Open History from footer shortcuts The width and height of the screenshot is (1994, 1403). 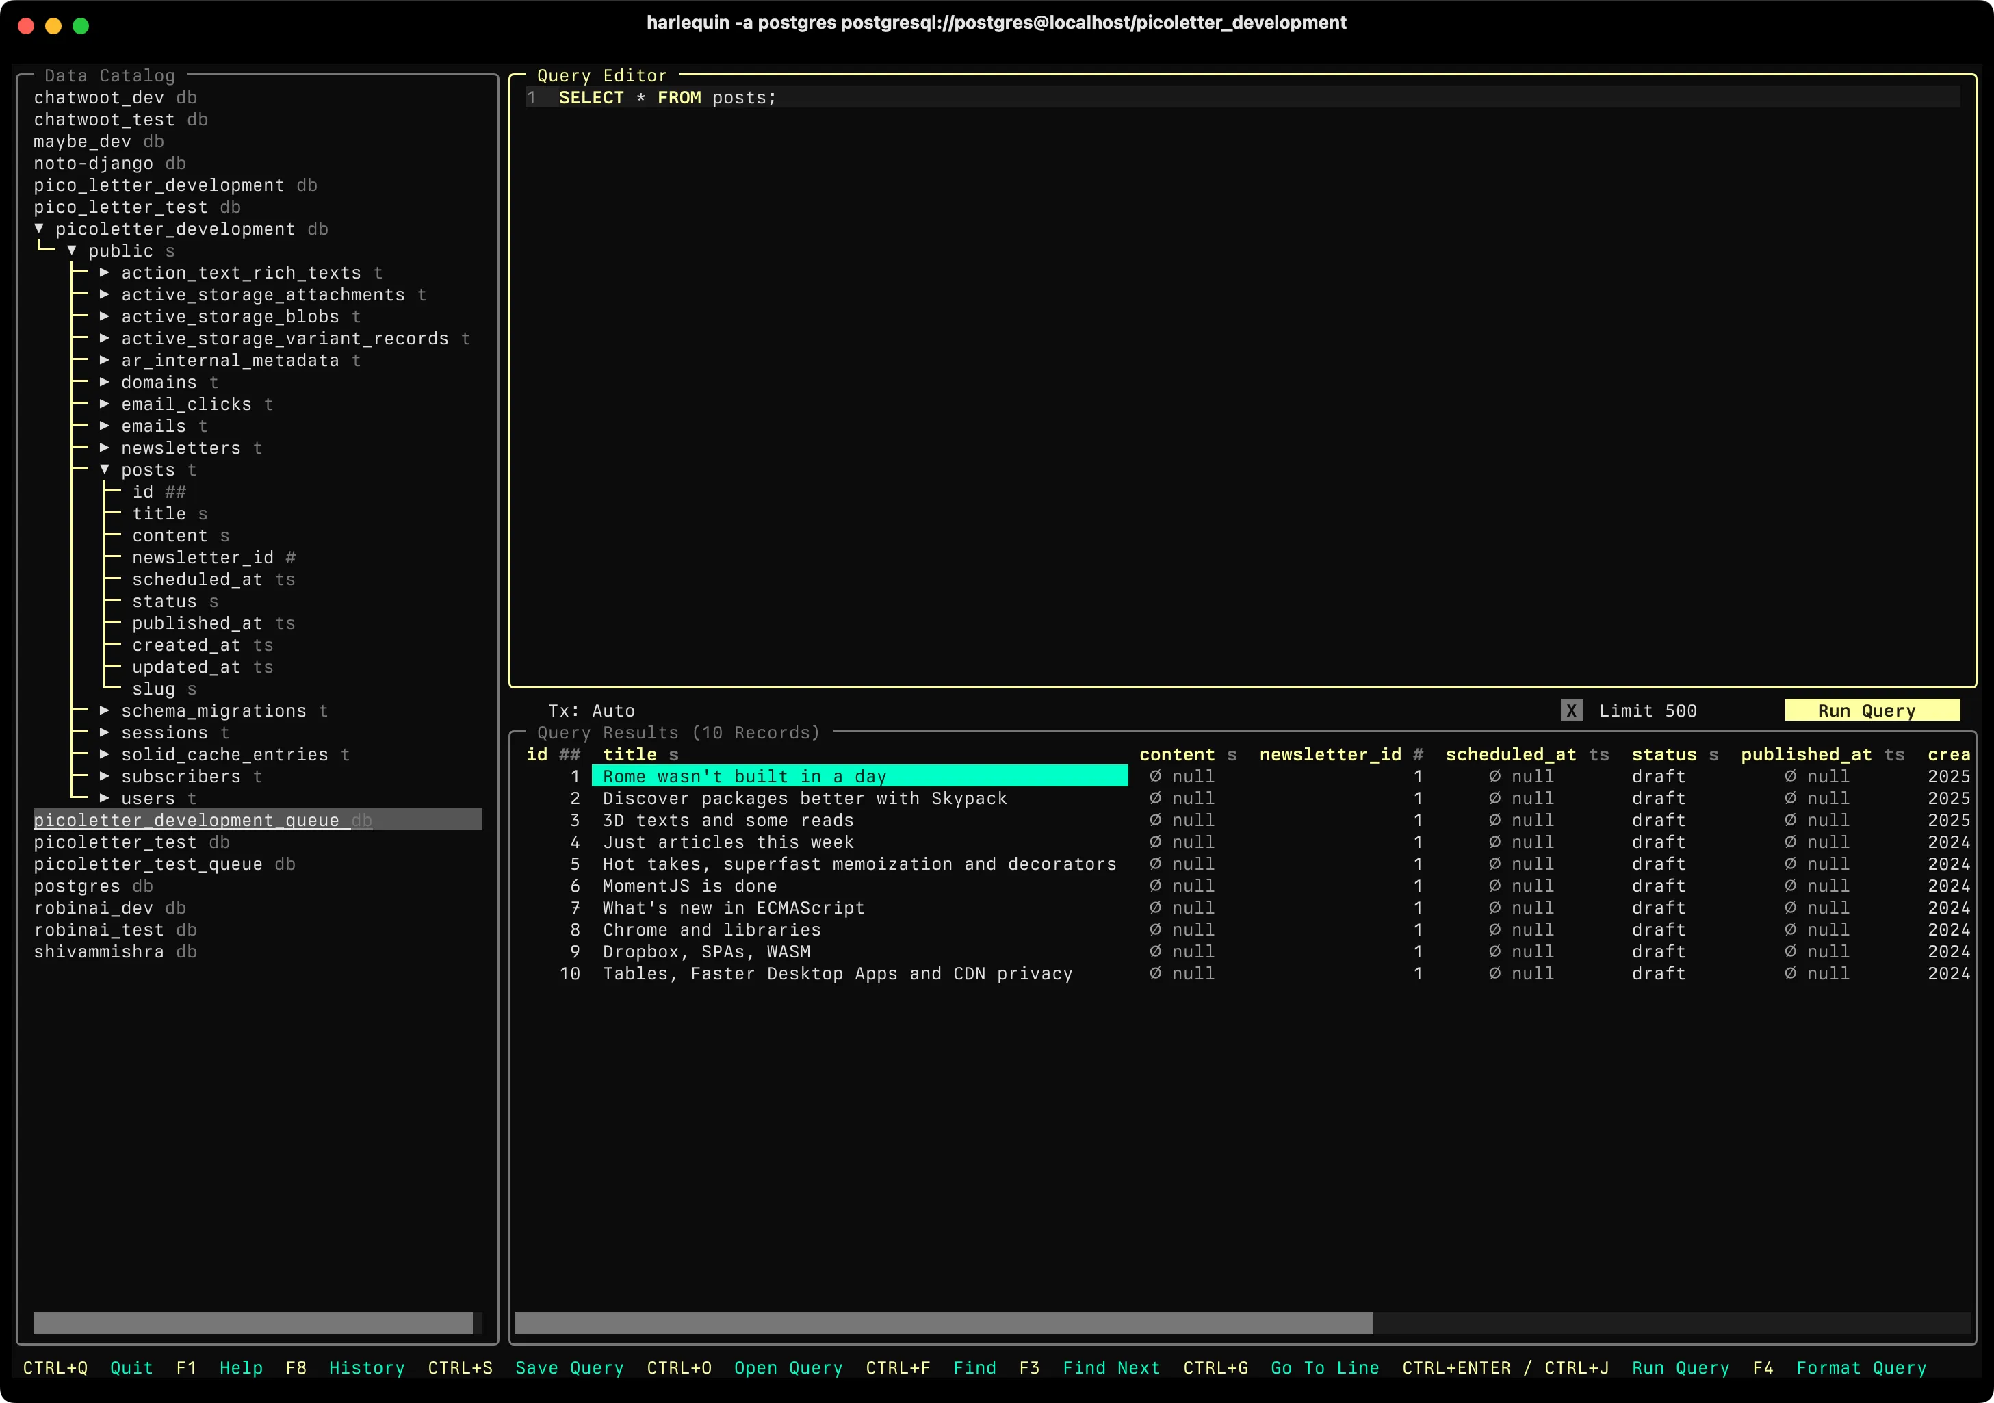[367, 1368]
